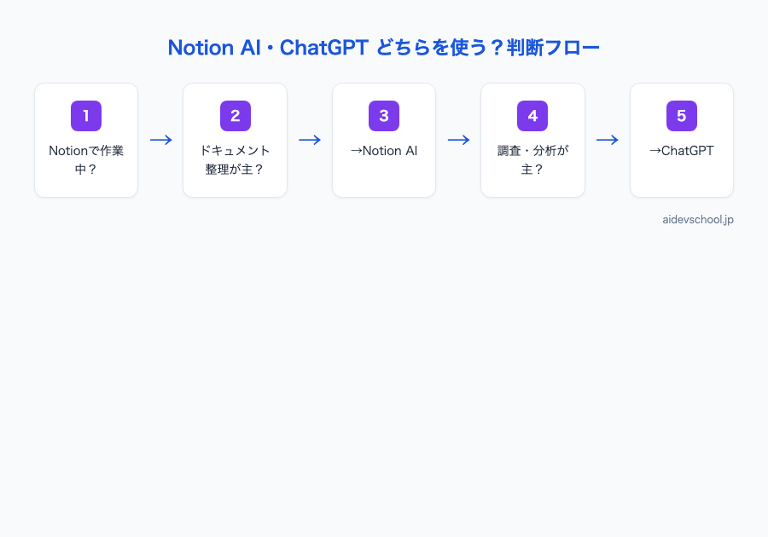Screen dimensions: 768x537
Task: Select the "ドキュメント整理が主？" card
Action: [235, 140]
